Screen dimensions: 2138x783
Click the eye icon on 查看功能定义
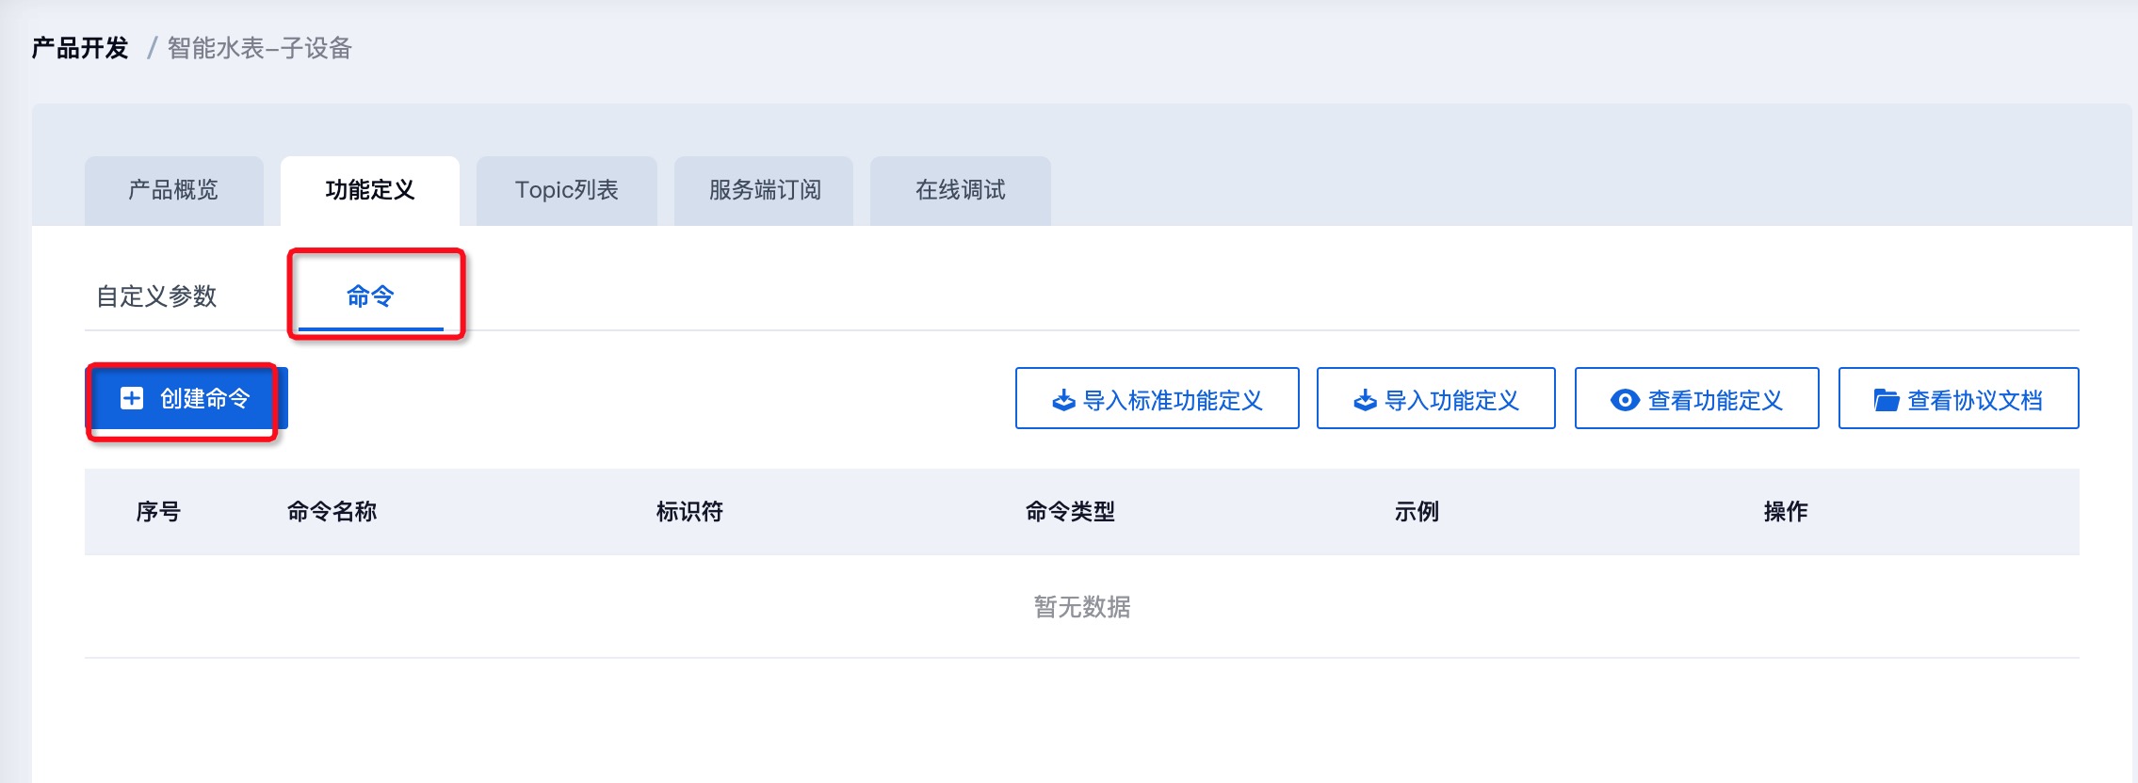1625,400
